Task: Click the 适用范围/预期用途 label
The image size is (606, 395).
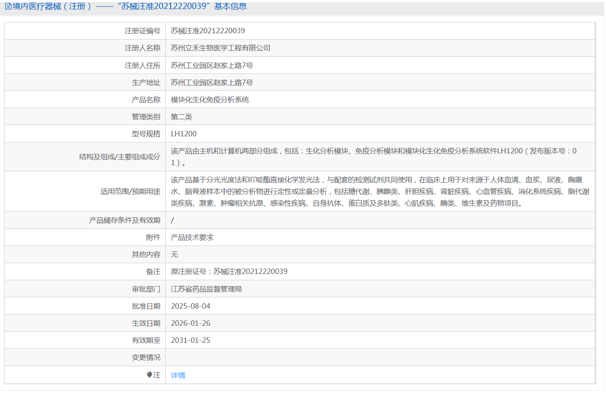Action: click(131, 191)
